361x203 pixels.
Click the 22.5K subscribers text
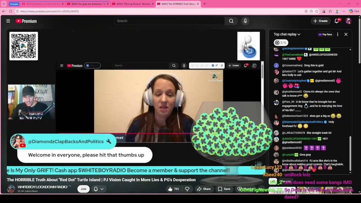(27, 191)
